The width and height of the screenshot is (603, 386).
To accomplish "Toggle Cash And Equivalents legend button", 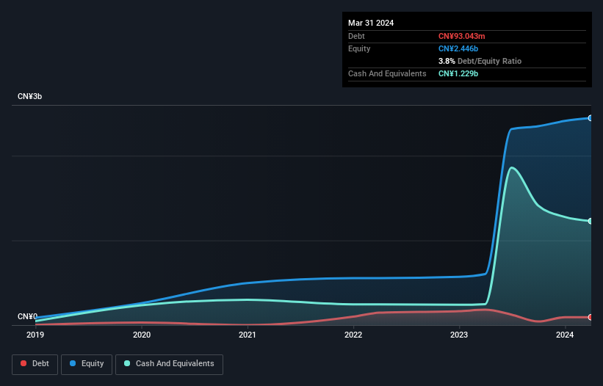I will coord(169,364).
